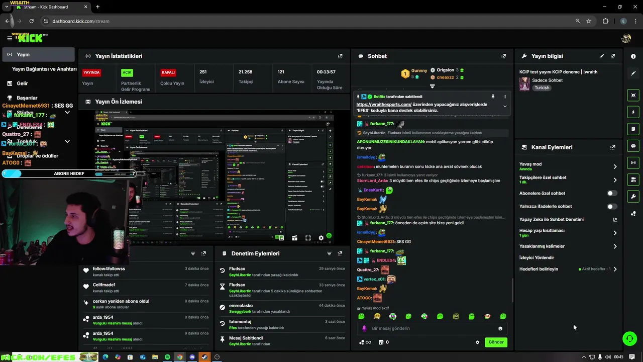
Task: Click the points icon with the infinity symbol
Action: 365,342
